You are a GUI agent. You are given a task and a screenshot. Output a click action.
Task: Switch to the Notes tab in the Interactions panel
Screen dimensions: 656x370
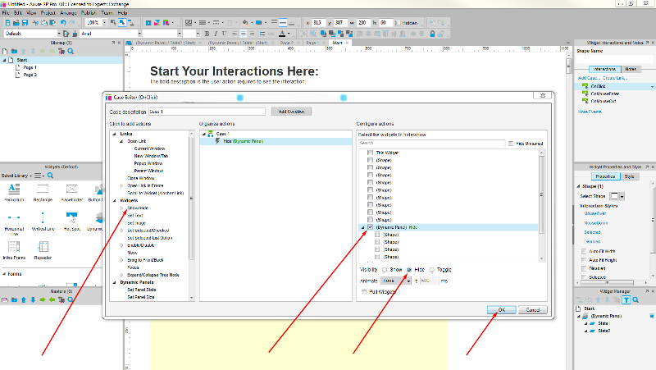pos(631,69)
